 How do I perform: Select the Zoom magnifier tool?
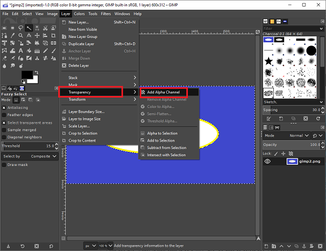click(x=21, y=35)
